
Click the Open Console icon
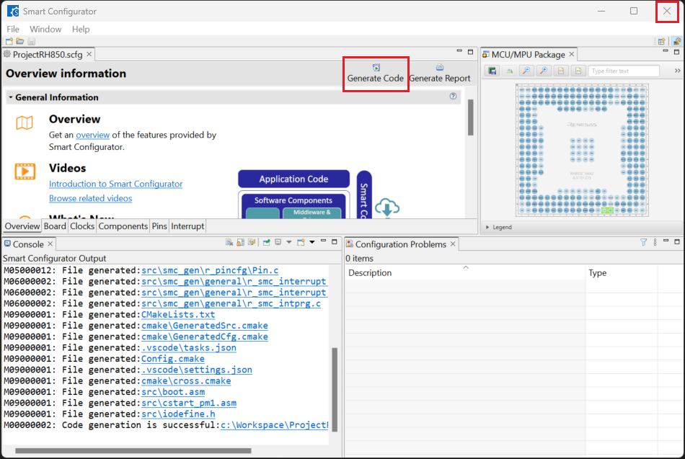point(301,242)
